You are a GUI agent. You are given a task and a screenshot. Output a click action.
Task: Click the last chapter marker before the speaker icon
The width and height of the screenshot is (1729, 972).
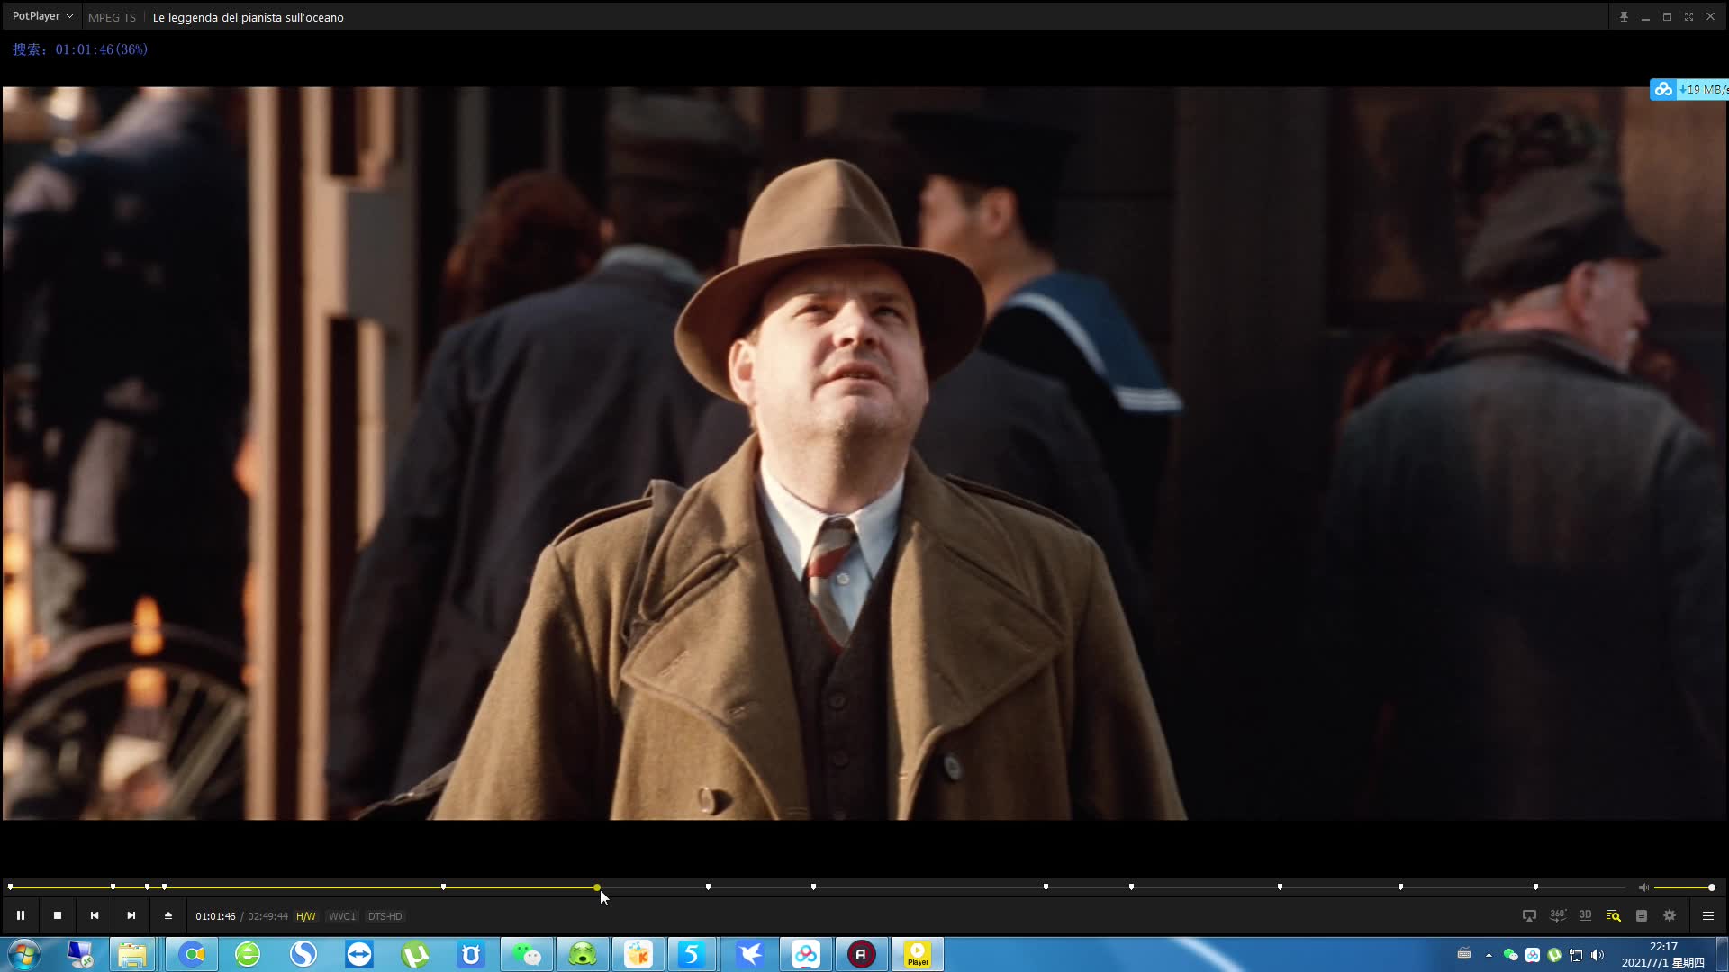click(x=1536, y=887)
